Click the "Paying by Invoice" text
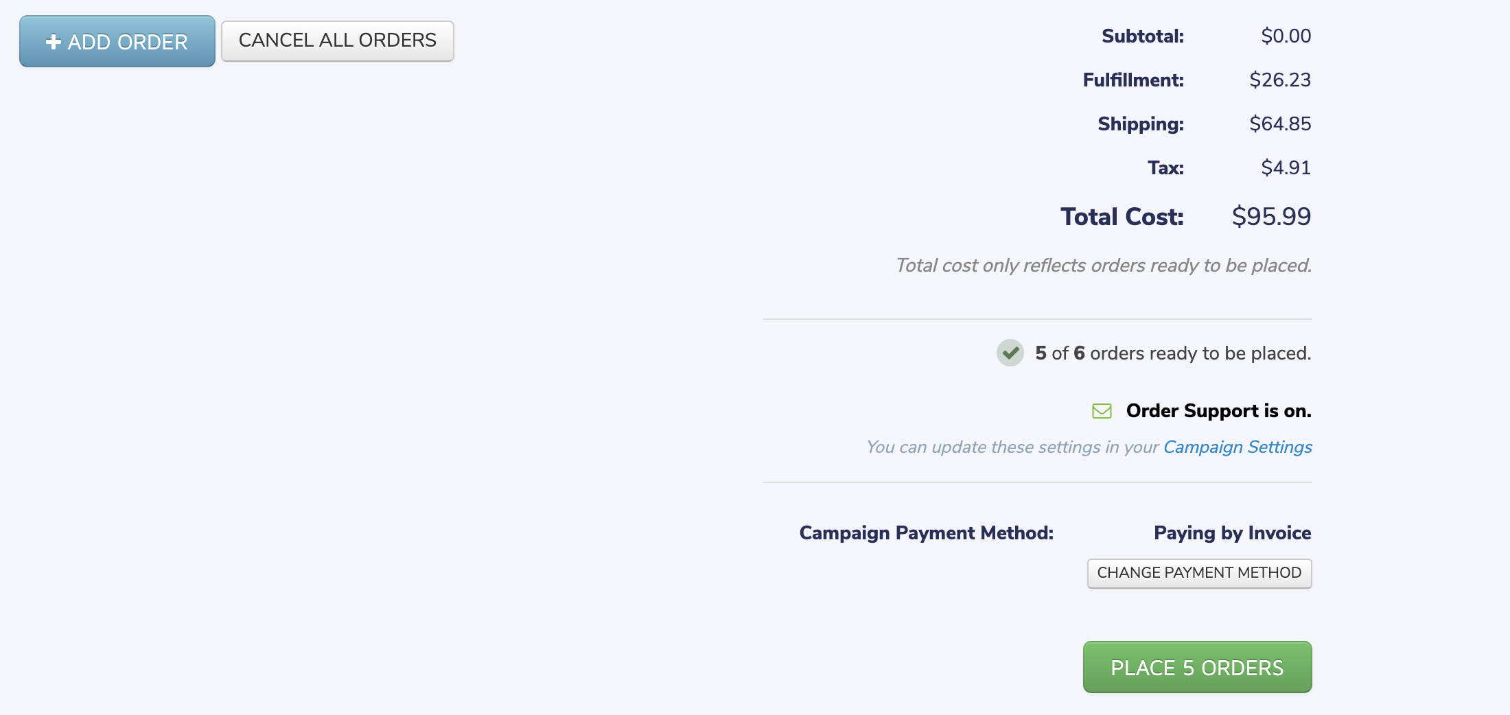The width and height of the screenshot is (1510, 715). pyautogui.click(x=1232, y=533)
